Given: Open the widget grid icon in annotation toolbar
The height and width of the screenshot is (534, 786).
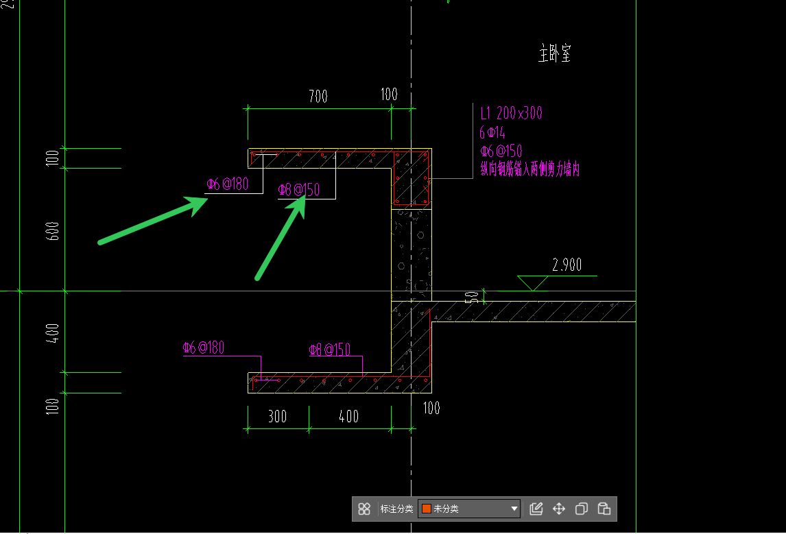Looking at the screenshot, I should pyautogui.click(x=364, y=509).
